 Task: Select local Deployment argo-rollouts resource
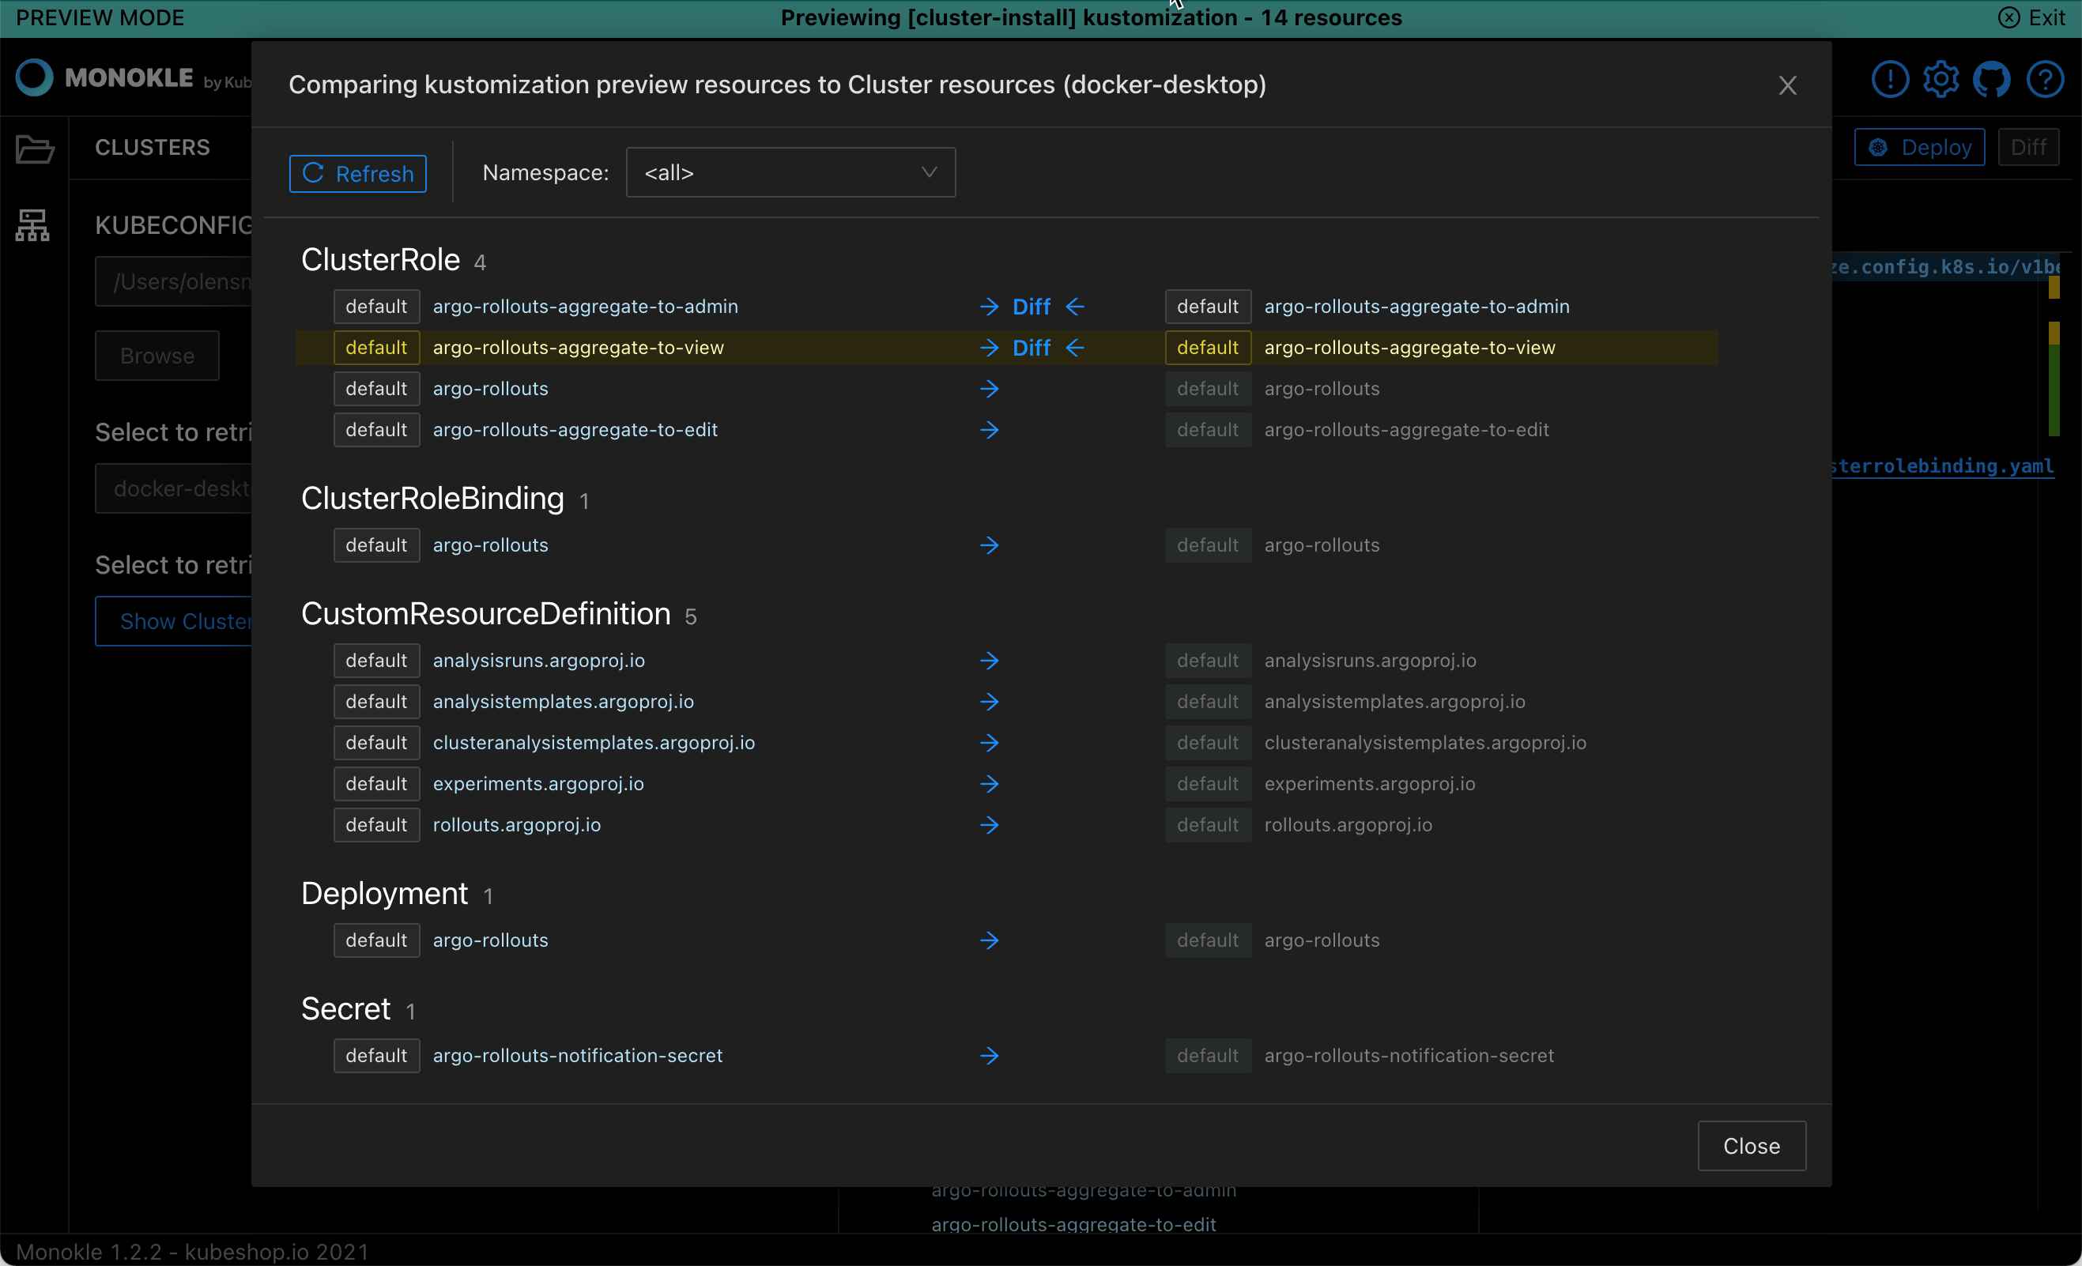pyautogui.click(x=490, y=940)
